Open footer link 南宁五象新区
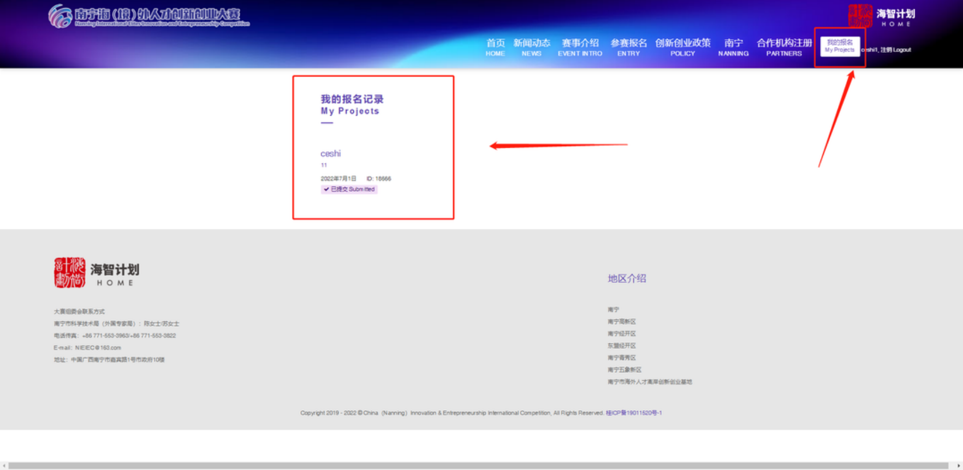This screenshot has height=470, width=963. [x=625, y=370]
